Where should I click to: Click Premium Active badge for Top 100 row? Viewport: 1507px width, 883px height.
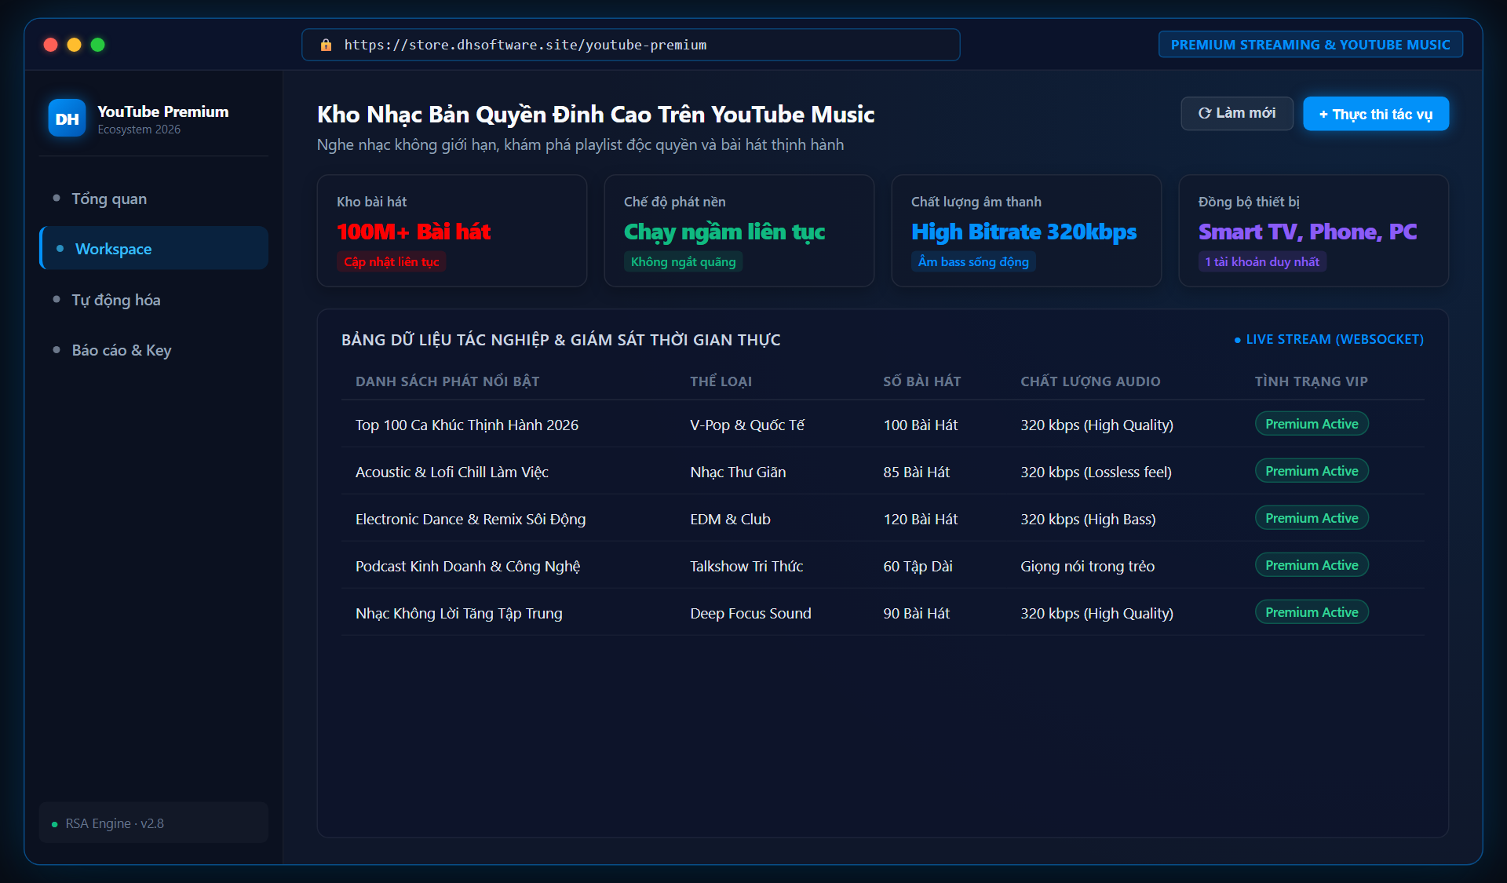coord(1312,424)
